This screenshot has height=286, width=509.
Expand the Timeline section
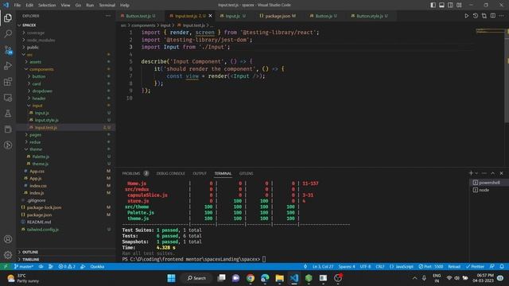[66, 260]
